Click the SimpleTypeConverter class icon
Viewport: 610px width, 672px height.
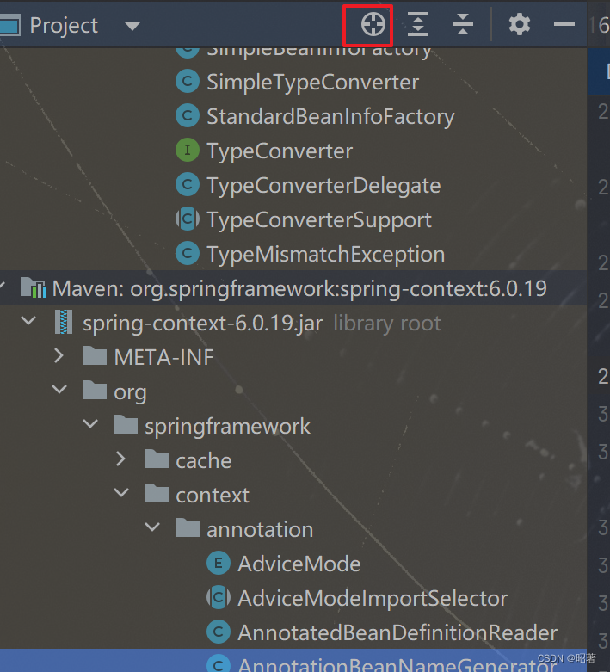188,82
